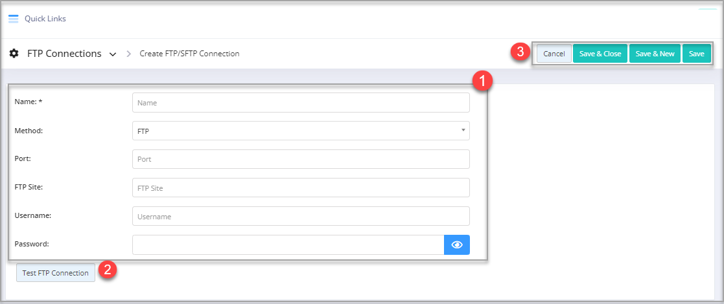Focus the Username input field
724x304 pixels.
pos(301,216)
